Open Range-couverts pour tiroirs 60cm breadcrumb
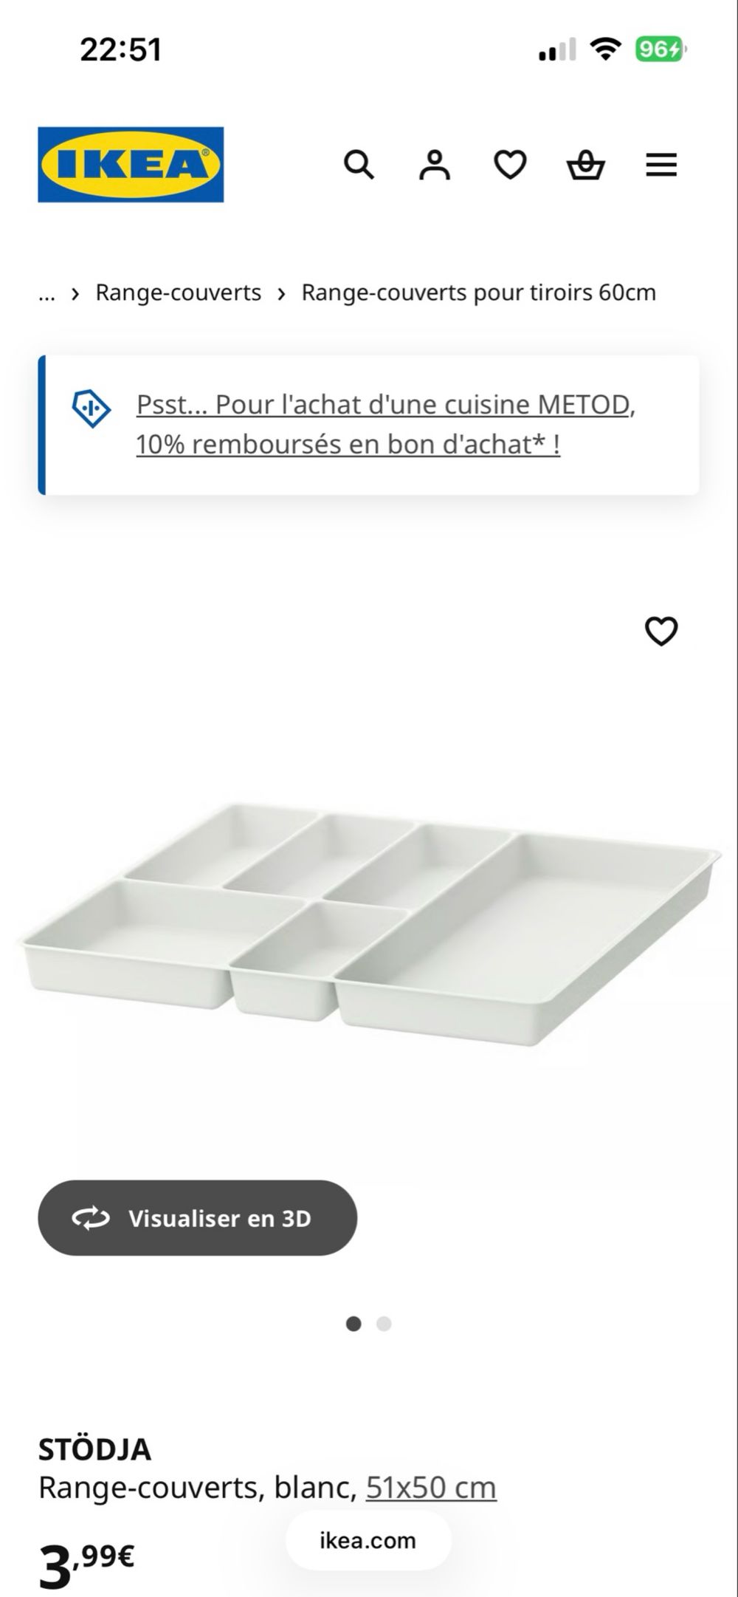 point(478,293)
